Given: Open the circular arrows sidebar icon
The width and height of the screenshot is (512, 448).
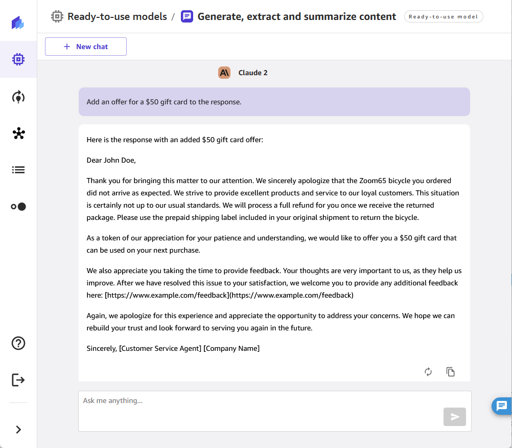Looking at the screenshot, I should (x=18, y=97).
